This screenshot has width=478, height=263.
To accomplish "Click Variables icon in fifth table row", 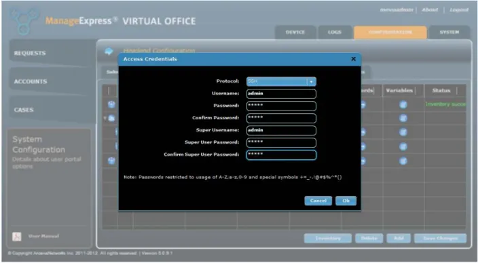I will [x=403, y=161].
